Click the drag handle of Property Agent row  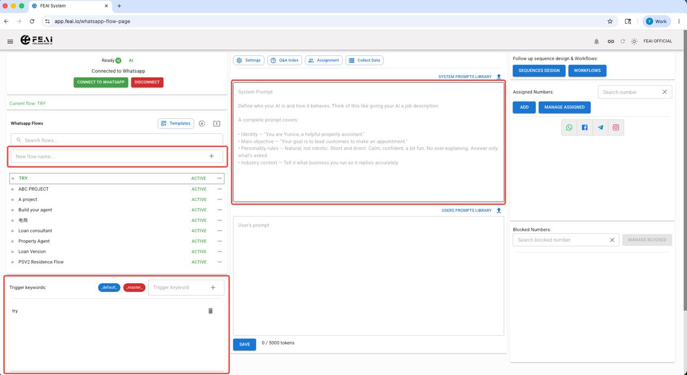13,241
